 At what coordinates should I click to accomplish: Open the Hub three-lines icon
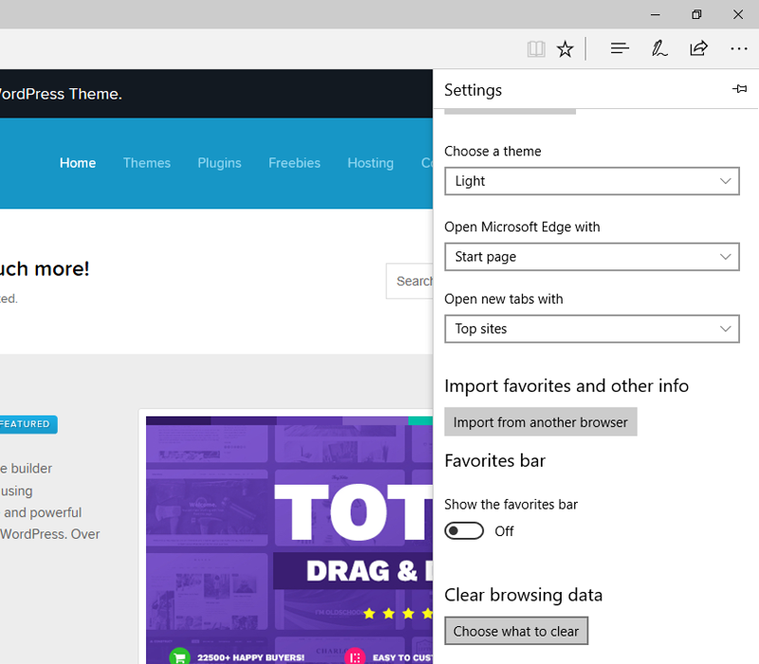(620, 48)
